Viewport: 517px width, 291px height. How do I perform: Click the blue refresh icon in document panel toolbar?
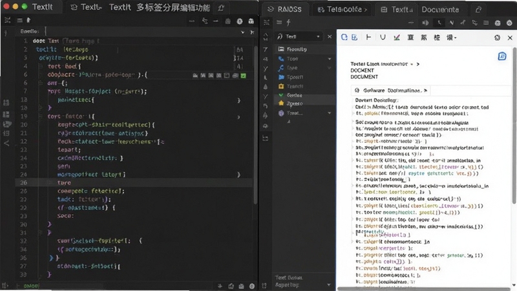[x=344, y=38]
